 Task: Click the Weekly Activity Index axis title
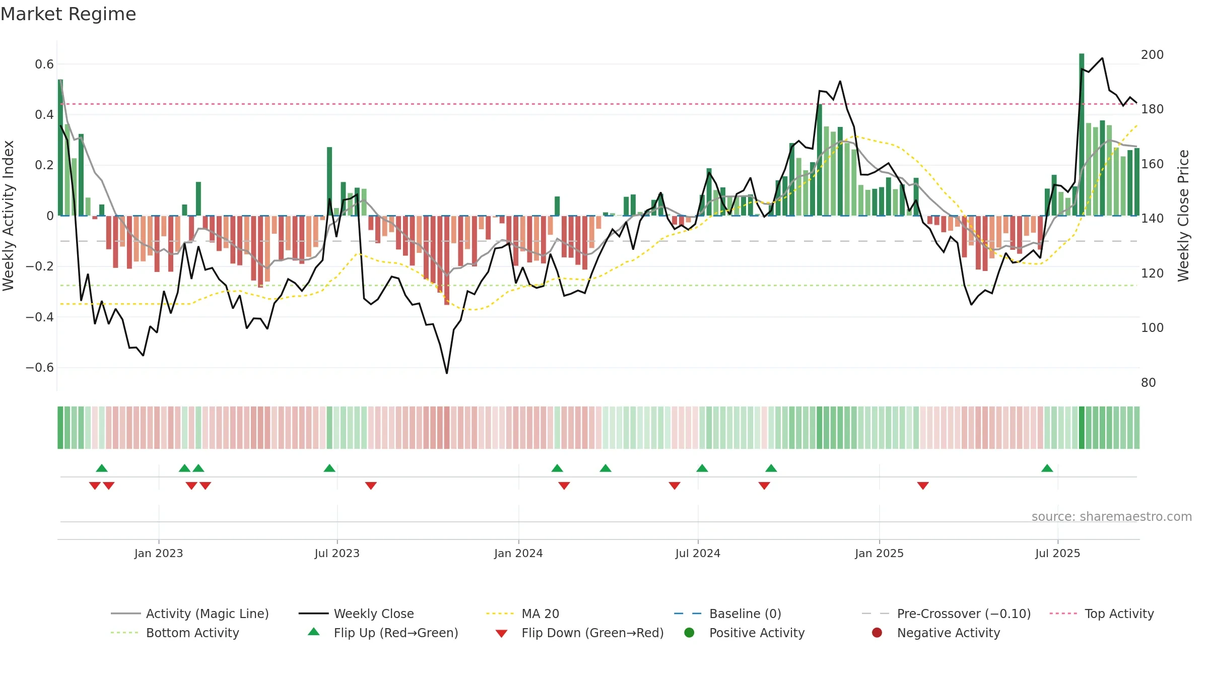pos(8,216)
